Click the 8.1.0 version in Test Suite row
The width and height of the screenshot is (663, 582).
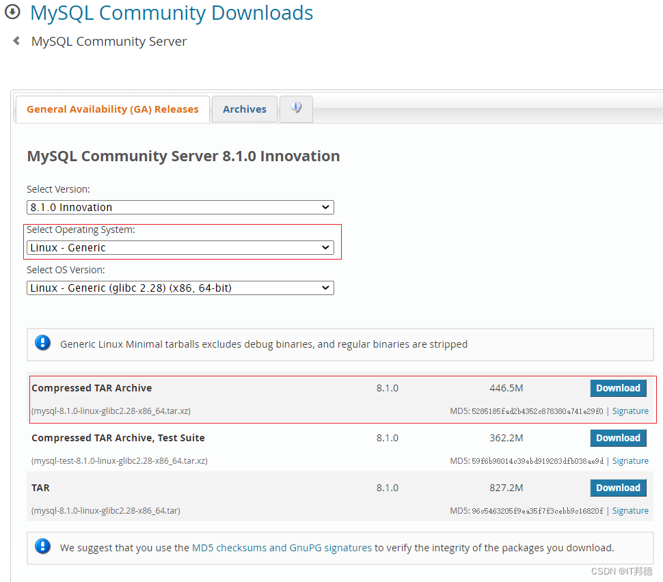[388, 438]
